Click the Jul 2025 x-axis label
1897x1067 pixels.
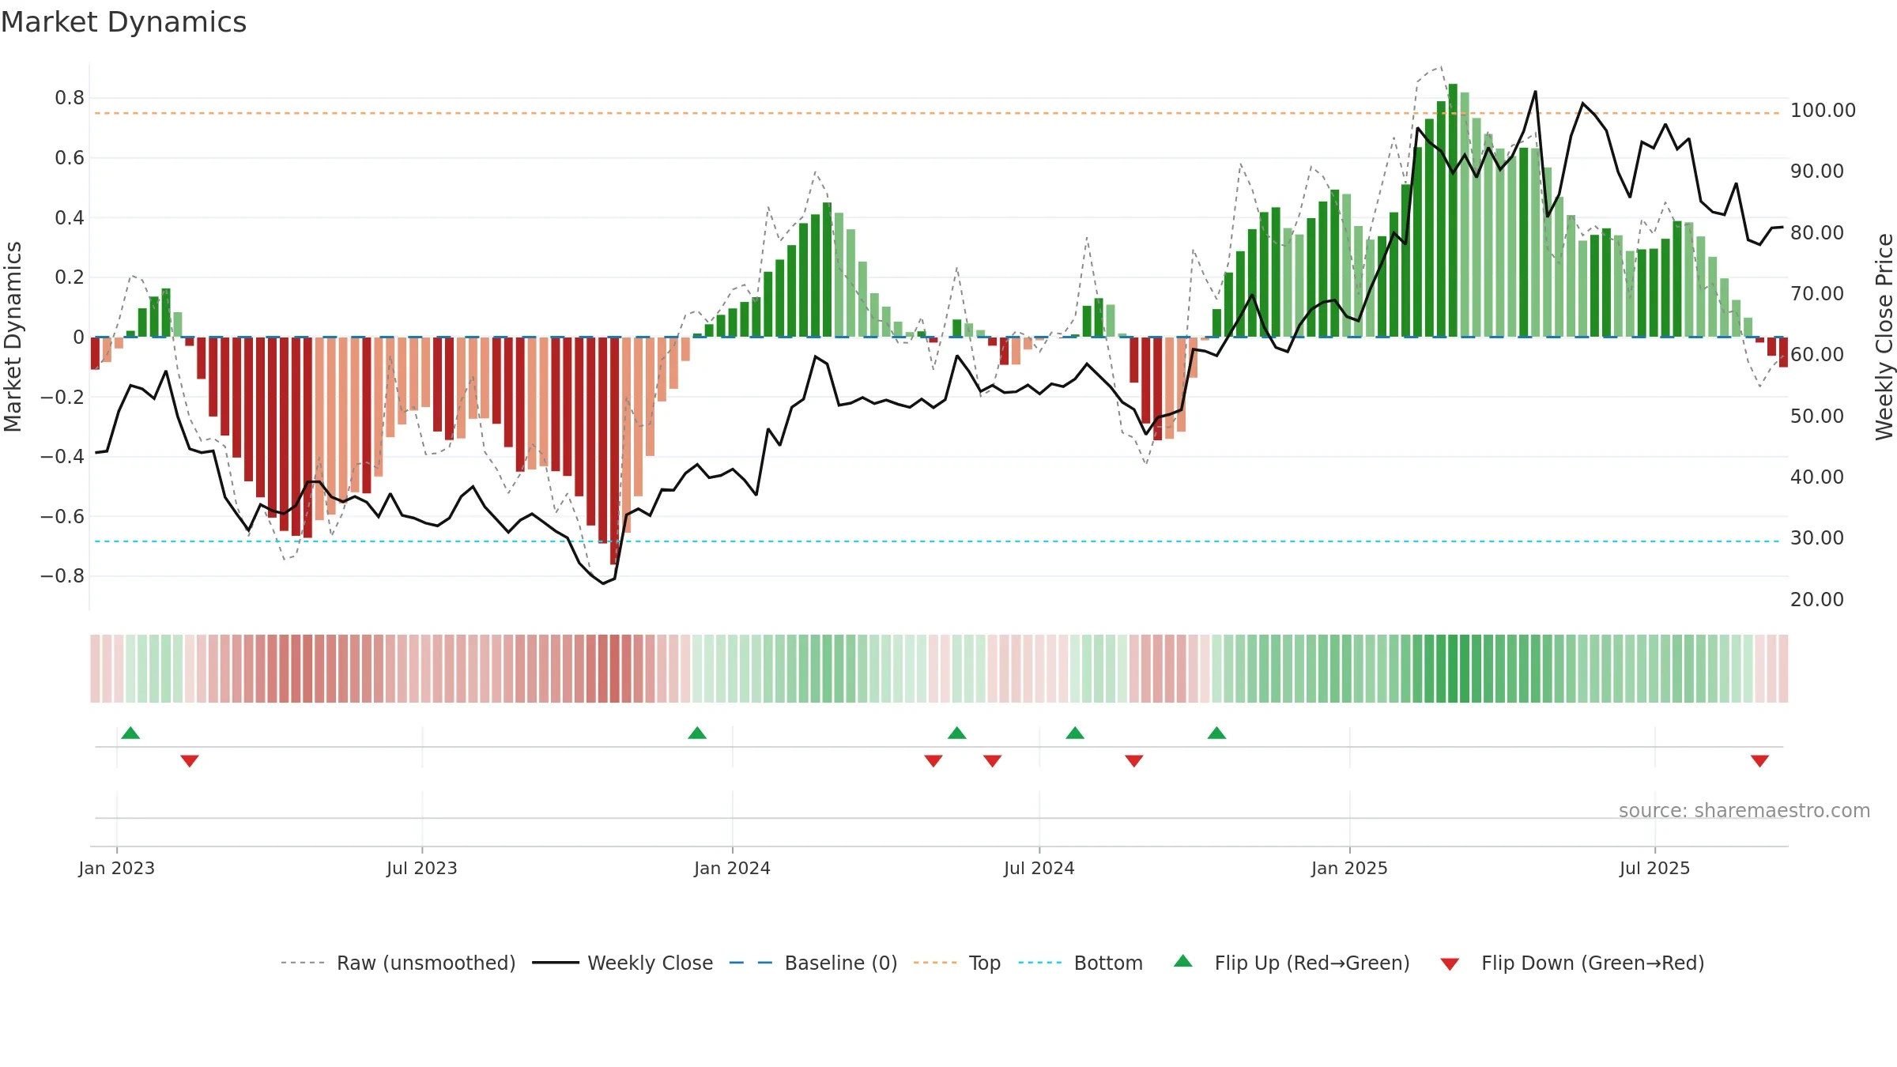pyautogui.click(x=1655, y=868)
